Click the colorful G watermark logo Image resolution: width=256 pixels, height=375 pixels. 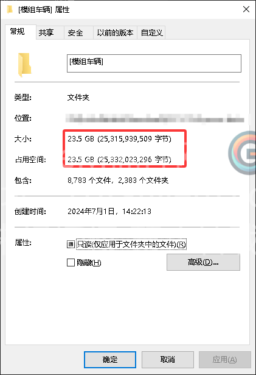[x=242, y=152]
